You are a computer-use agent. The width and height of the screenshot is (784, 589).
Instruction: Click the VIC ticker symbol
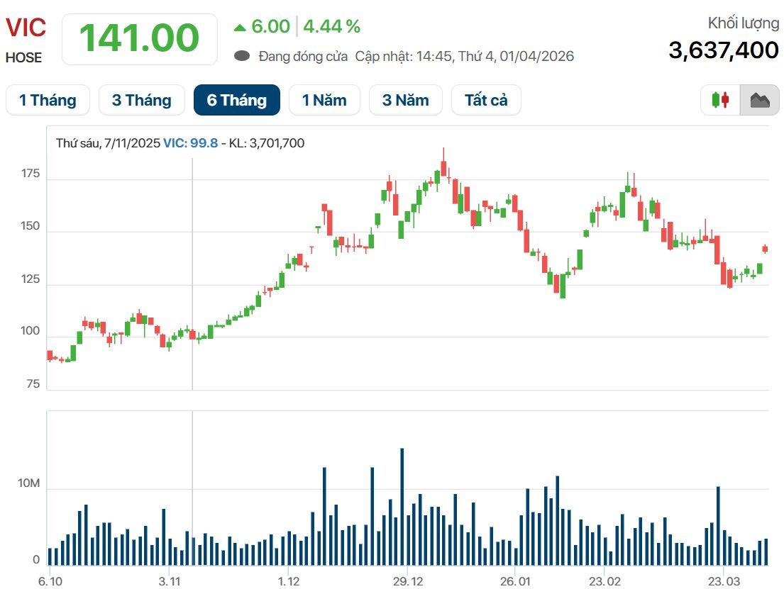26,28
